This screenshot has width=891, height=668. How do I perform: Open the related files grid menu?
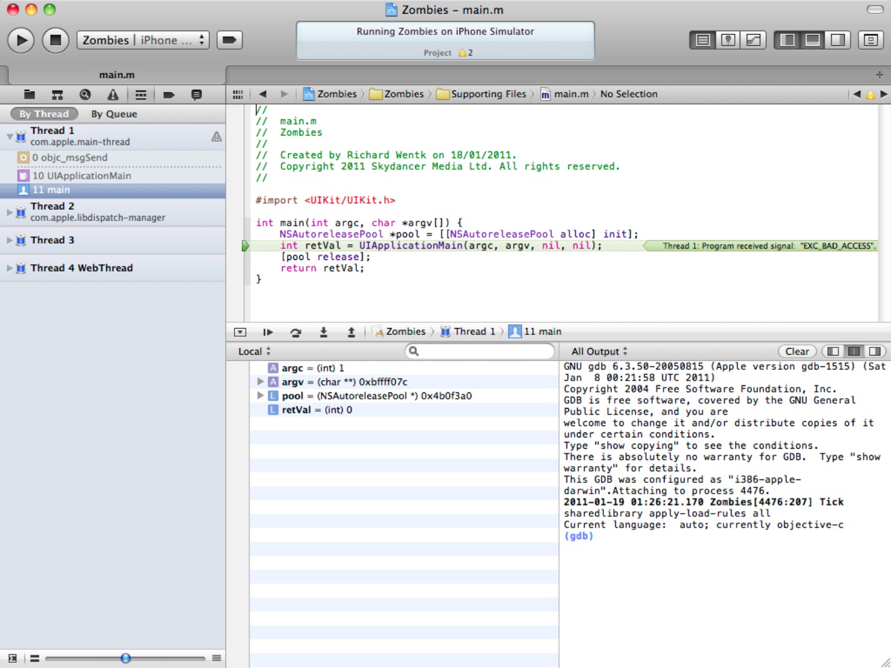click(x=238, y=94)
